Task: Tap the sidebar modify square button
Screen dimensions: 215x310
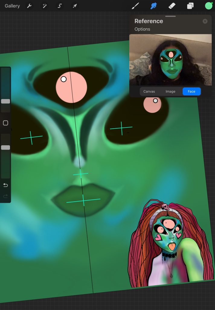Action: (x=5, y=123)
